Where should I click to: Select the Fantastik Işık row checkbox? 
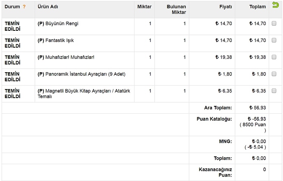point(274,40)
